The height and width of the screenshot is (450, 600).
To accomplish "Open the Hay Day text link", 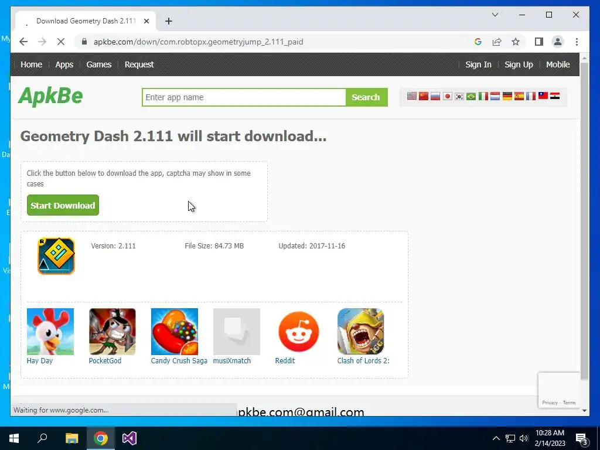I will click(40, 360).
